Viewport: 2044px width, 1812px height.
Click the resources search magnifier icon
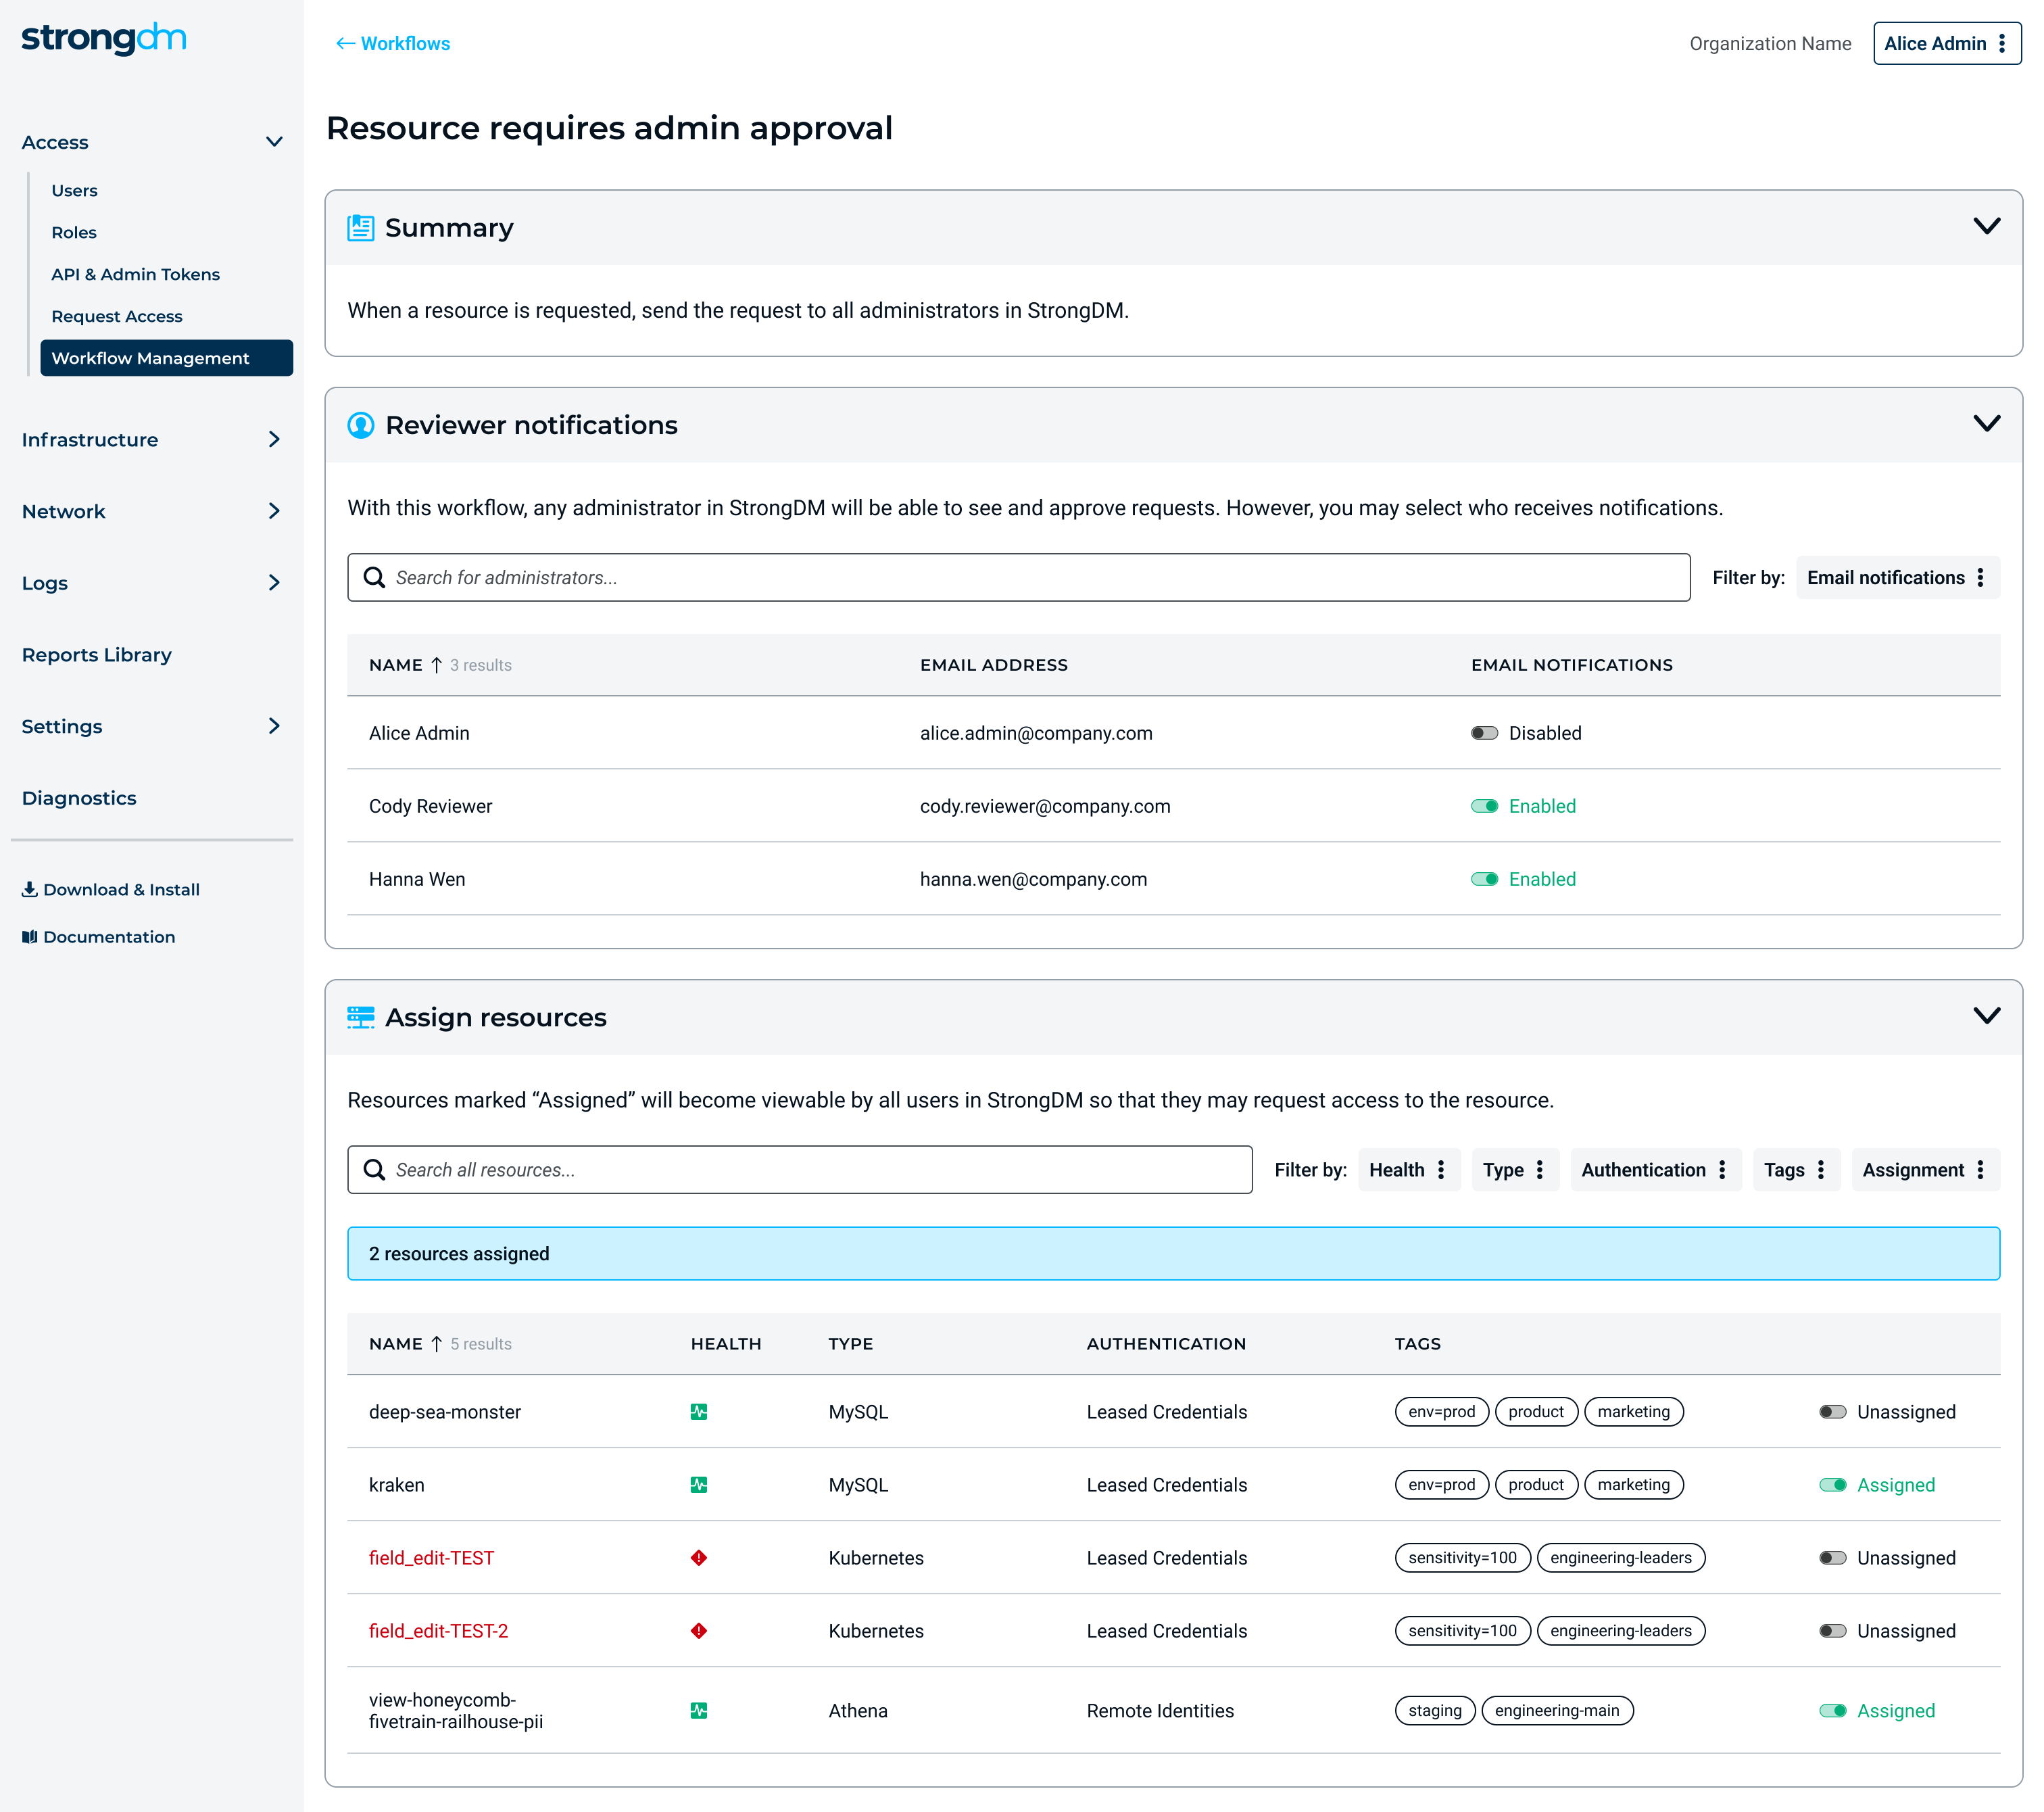374,1170
